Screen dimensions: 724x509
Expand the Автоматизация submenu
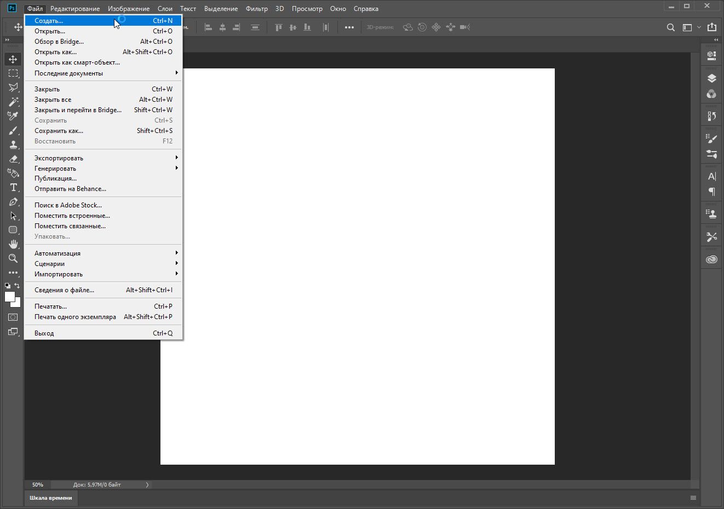[x=103, y=253]
